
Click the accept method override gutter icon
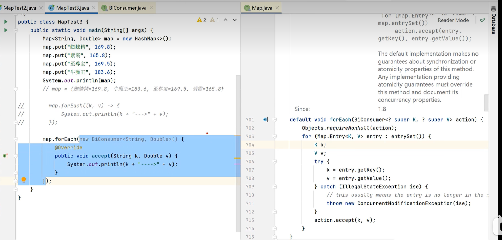click(x=5, y=156)
